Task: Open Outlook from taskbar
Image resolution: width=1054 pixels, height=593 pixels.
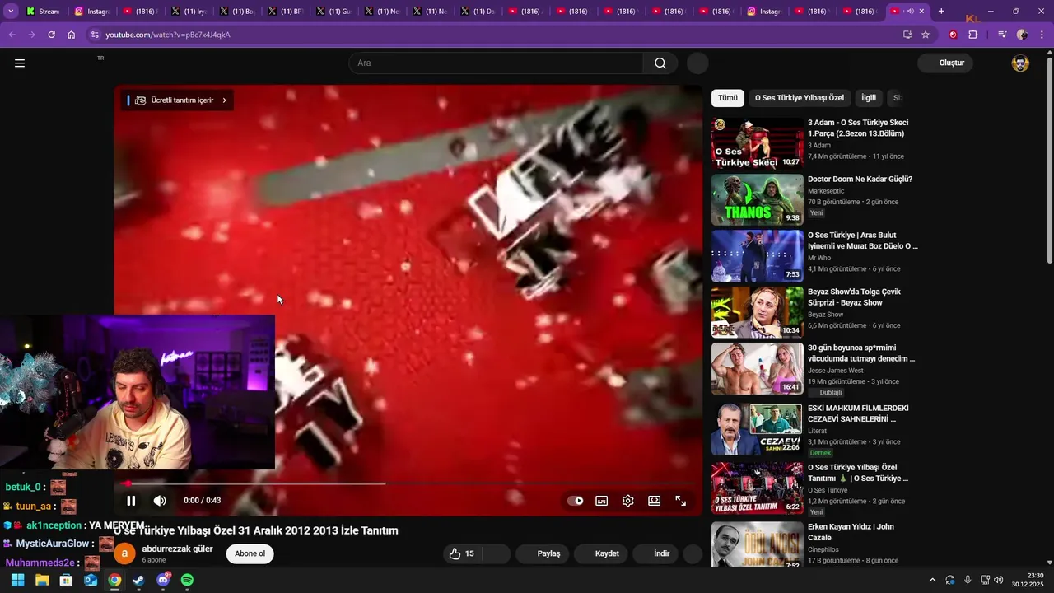Action: click(91, 580)
